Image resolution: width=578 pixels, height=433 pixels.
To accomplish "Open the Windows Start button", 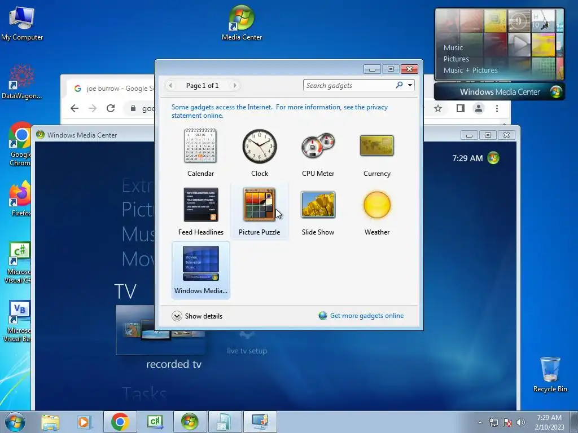I will click(x=15, y=422).
